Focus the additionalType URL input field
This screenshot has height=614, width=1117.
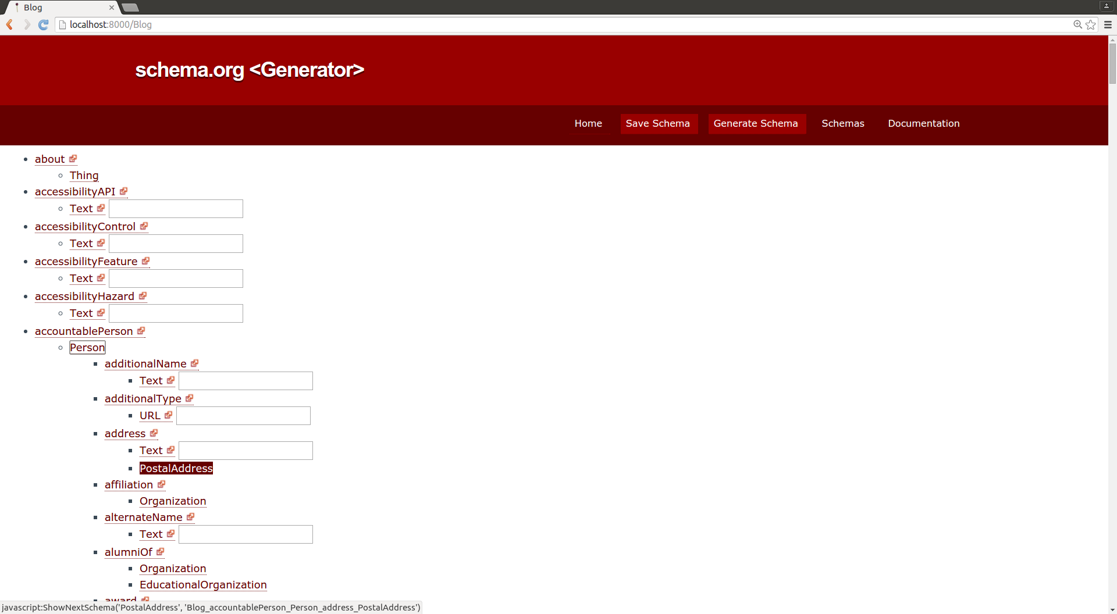[243, 416]
